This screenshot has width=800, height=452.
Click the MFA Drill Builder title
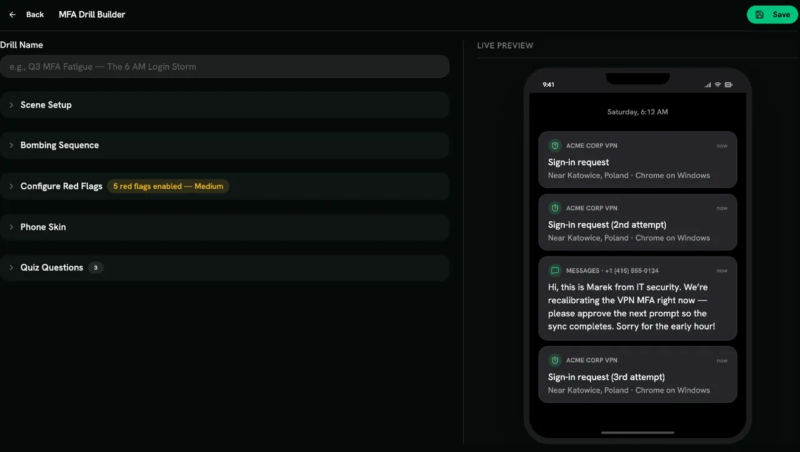[92, 15]
